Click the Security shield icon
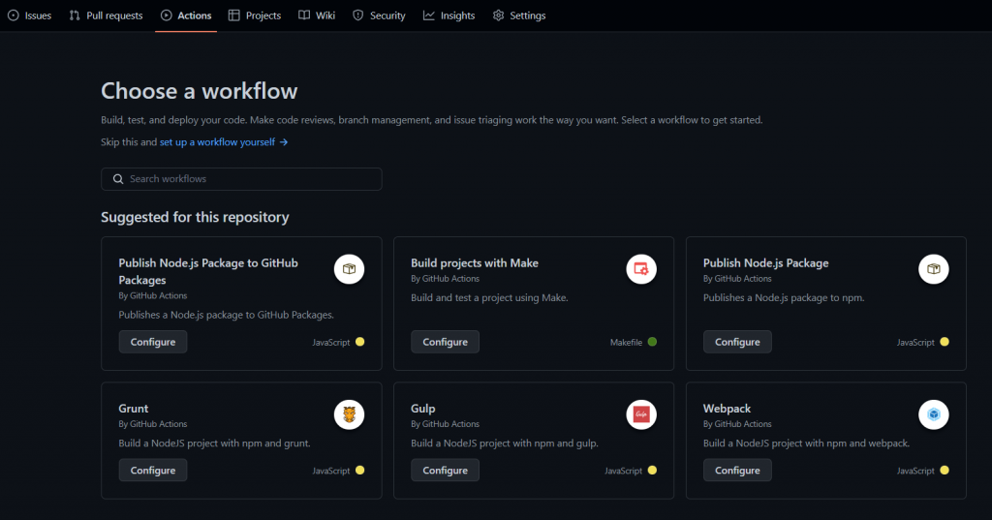Viewport: 992px width, 520px height. (x=358, y=15)
